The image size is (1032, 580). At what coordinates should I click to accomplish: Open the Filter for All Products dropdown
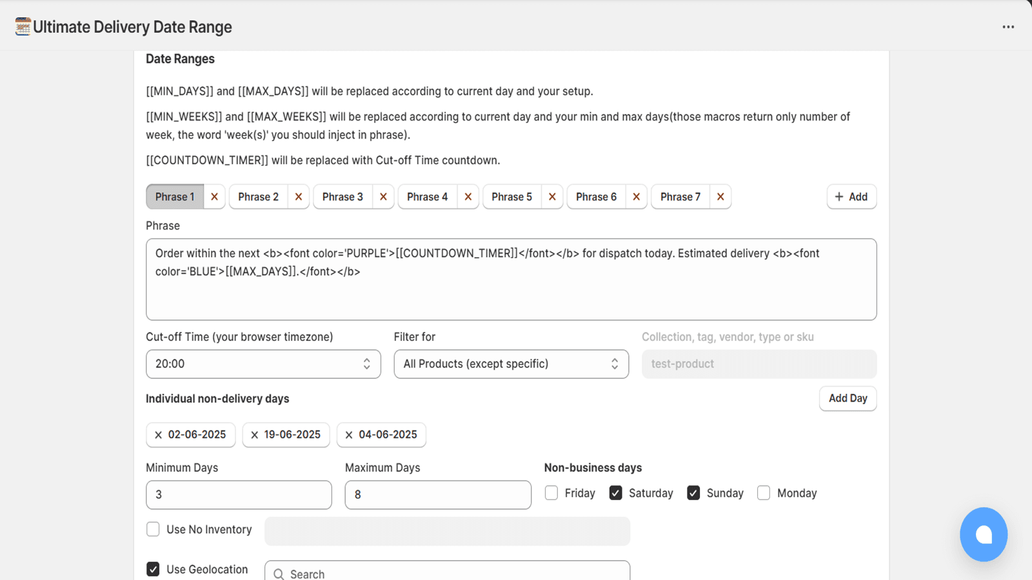pyautogui.click(x=511, y=364)
